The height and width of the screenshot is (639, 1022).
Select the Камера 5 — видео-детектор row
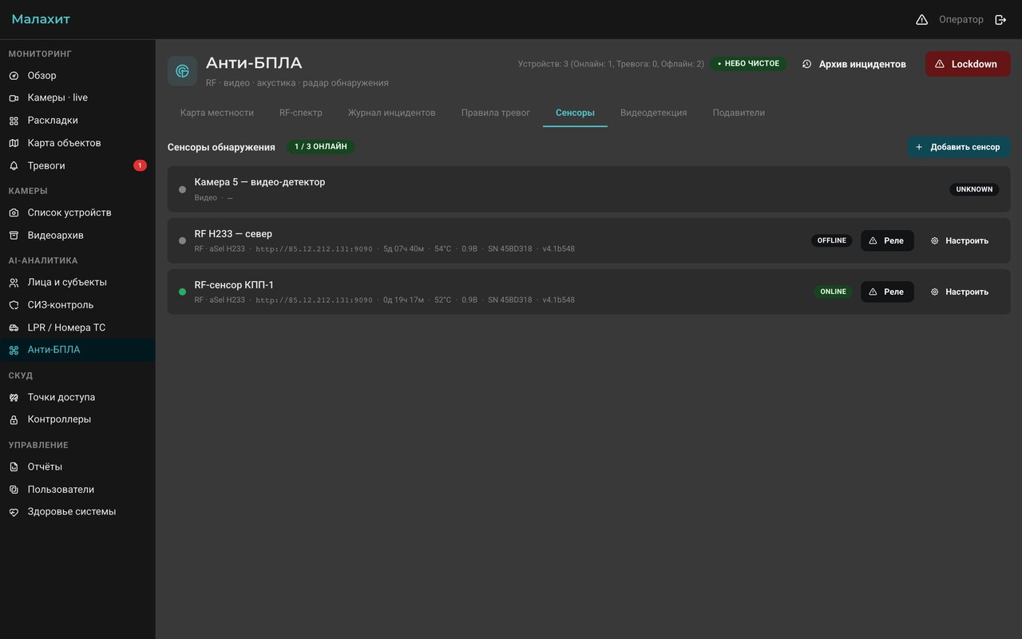pos(588,189)
